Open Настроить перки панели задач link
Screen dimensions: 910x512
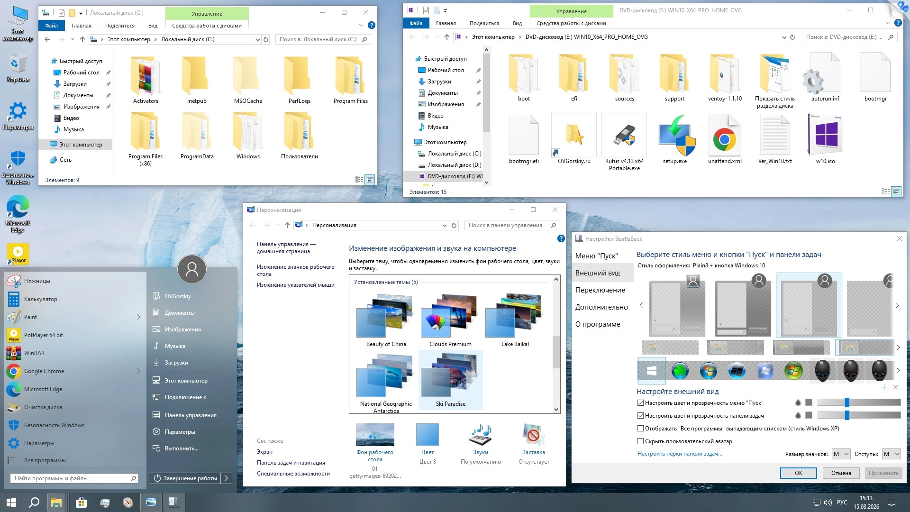pos(680,454)
